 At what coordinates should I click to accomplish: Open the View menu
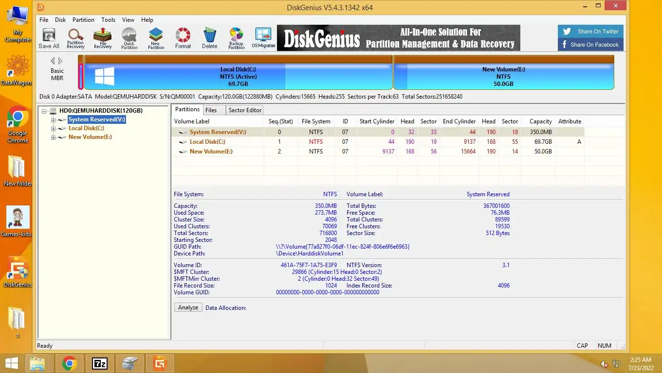point(128,20)
